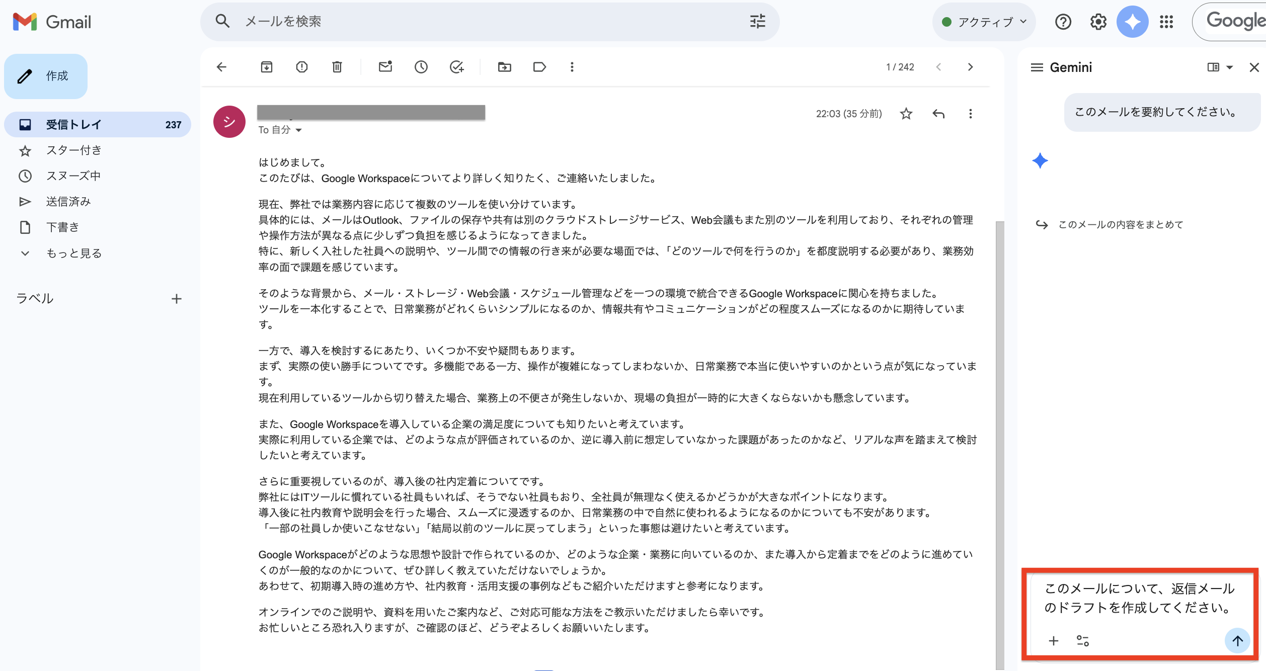Submit the Gemini prompt with the send arrow

[x=1237, y=640]
